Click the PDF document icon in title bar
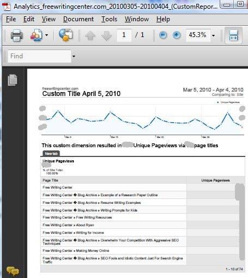This screenshot has height=278, width=248. (x=7, y=7)
